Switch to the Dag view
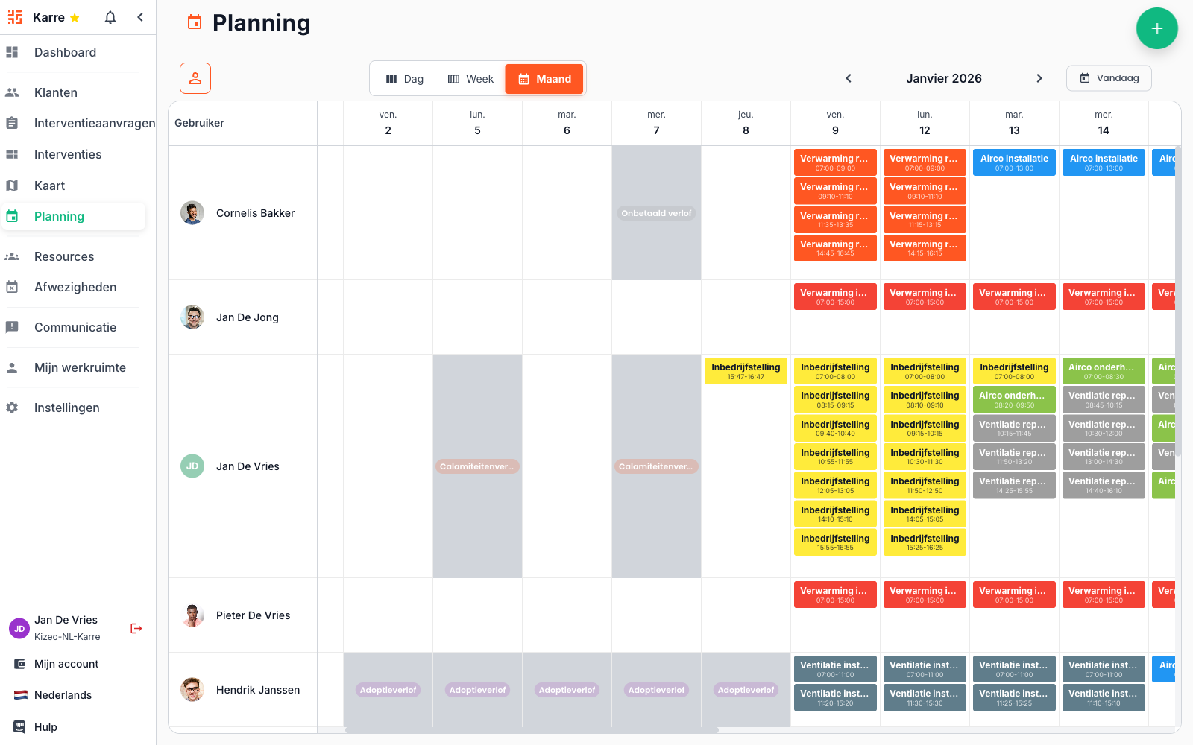This screenshot has width=1193, height=745. (x=405, y=79)
